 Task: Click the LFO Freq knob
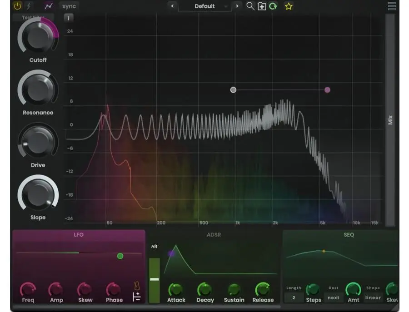28,289
